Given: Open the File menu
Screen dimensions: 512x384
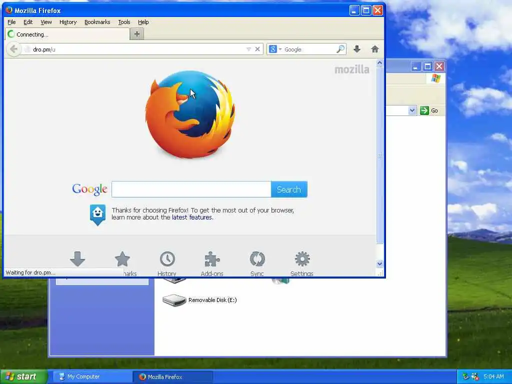Looking at the screenshot, I should 11,22.
